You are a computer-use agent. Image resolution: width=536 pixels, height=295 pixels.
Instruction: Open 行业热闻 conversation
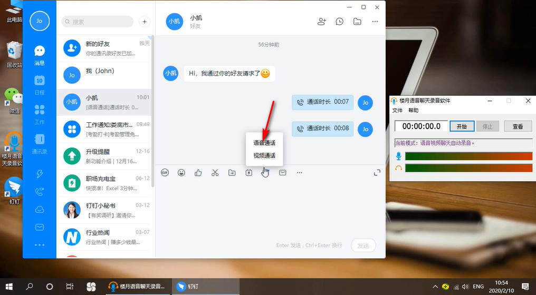click(104, 237)
